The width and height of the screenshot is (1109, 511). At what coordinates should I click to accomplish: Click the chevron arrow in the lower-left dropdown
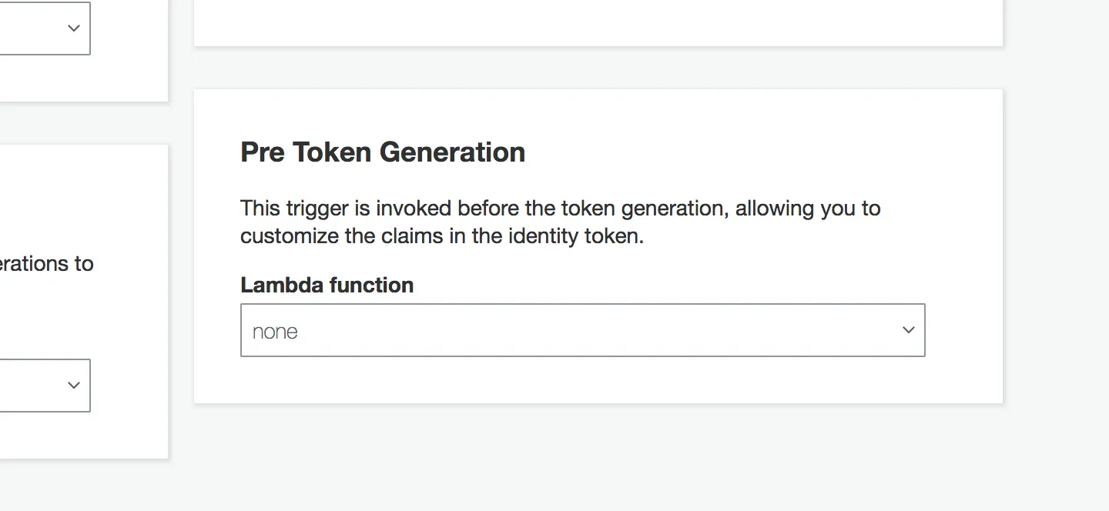click(x=74, y=385)
